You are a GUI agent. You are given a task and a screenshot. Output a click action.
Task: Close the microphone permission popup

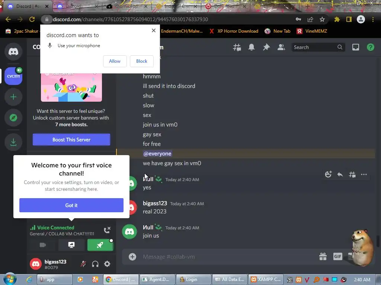[154, 30]
